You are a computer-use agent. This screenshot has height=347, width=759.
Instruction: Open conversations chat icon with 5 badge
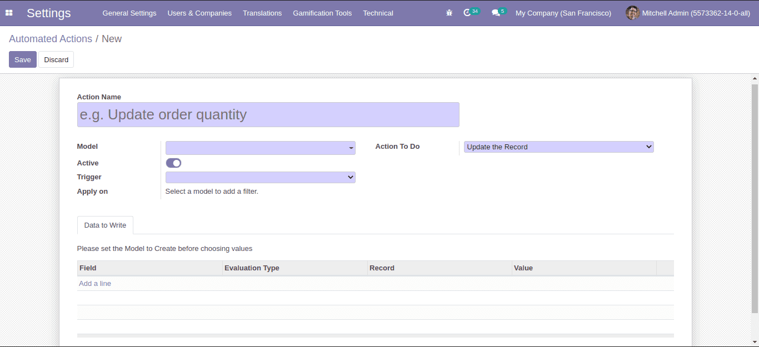click(x=498, y=12)
